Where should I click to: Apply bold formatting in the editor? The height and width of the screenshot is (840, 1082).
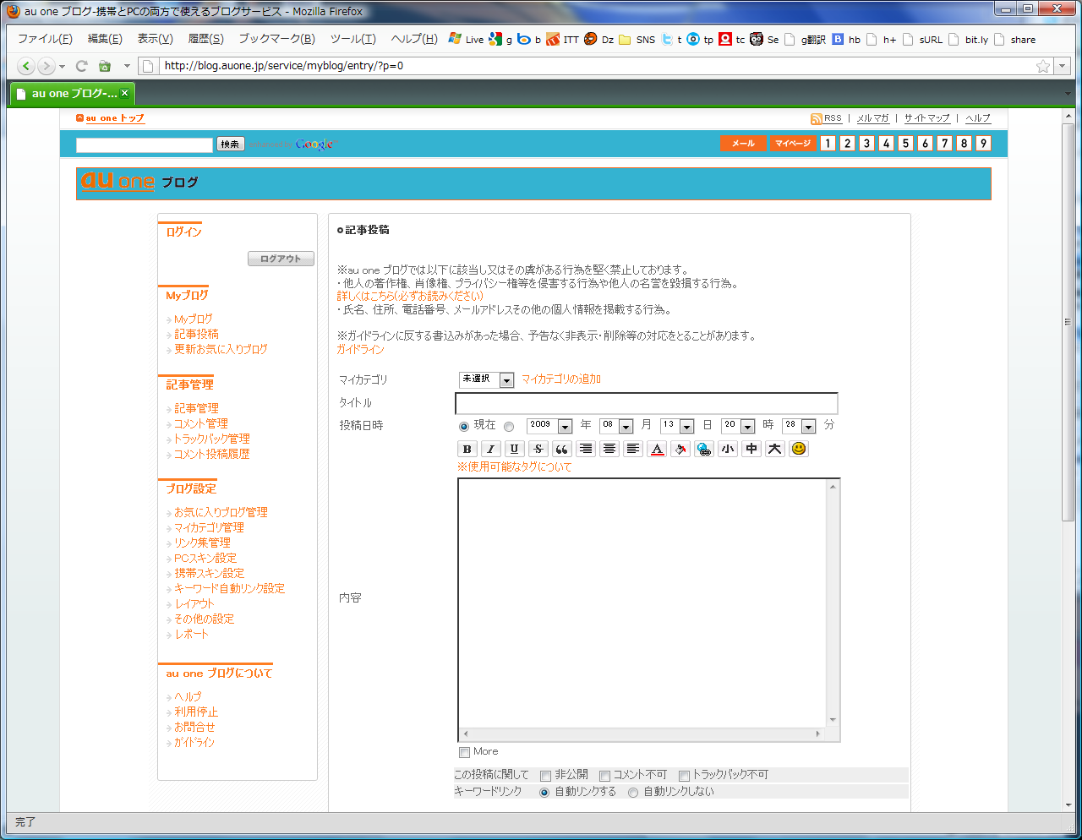pyautogui.click(x=467, y=449)
